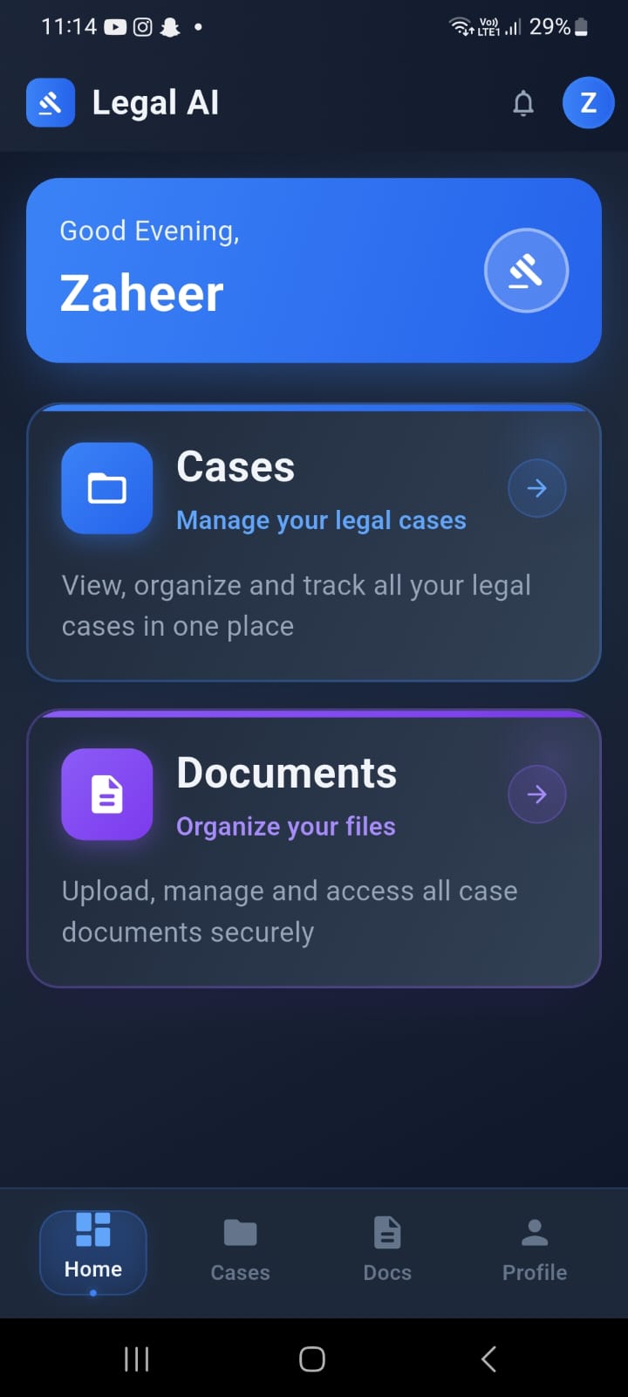Tap the Z profile avatar
628x1397 pixels.
click(x=588, y=103)
